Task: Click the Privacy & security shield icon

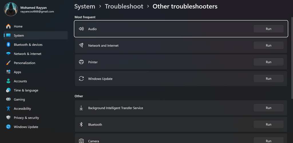Action: pyautogui.click(x=8, y=118)
